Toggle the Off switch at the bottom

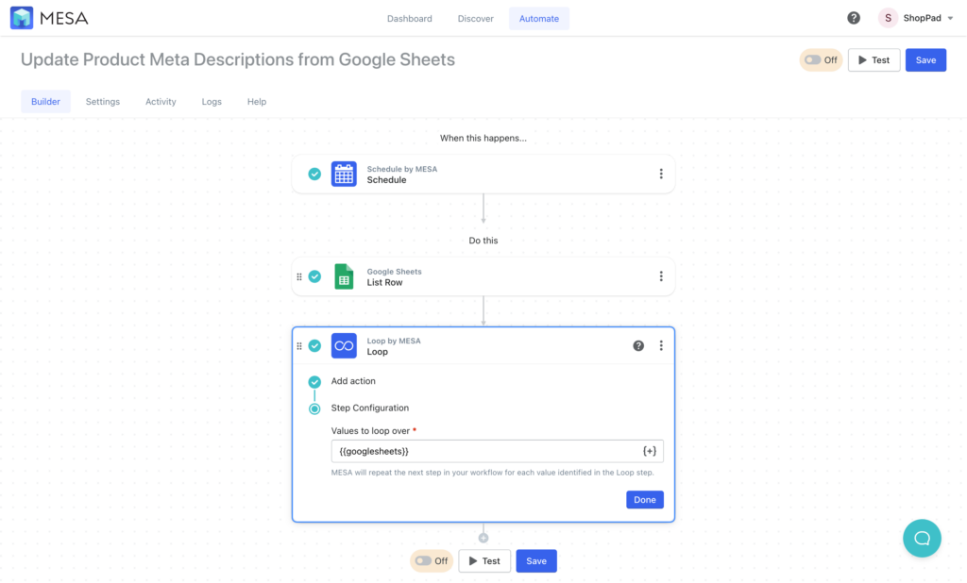431,560
